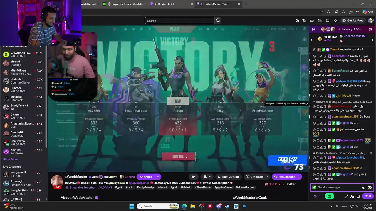Open the user profile avatar menu
The image size is (376, 211).
click(371, 21)
